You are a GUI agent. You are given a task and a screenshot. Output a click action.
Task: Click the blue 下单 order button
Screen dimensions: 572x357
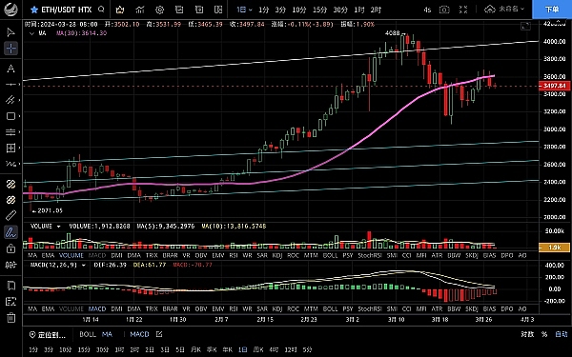pyautogui.click(x=552, y=10)
